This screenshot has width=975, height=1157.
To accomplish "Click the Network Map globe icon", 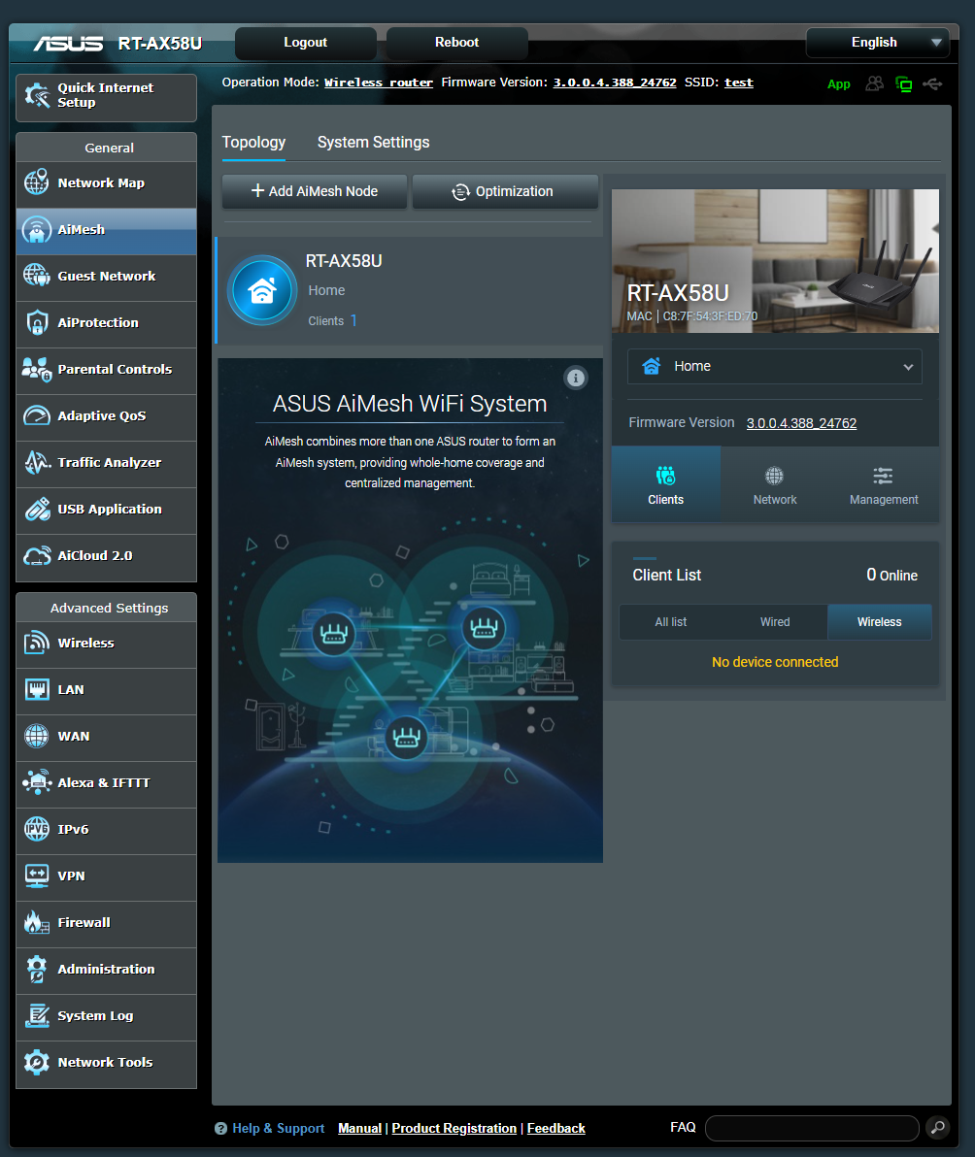I will point(37,182).
